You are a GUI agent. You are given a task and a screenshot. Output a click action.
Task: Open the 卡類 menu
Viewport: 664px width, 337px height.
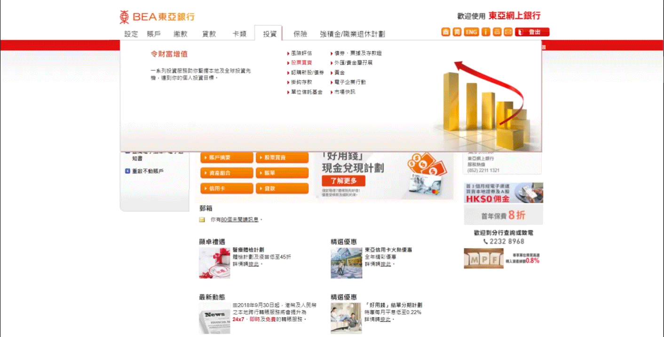pyautogui.click(x=239, y=34)
